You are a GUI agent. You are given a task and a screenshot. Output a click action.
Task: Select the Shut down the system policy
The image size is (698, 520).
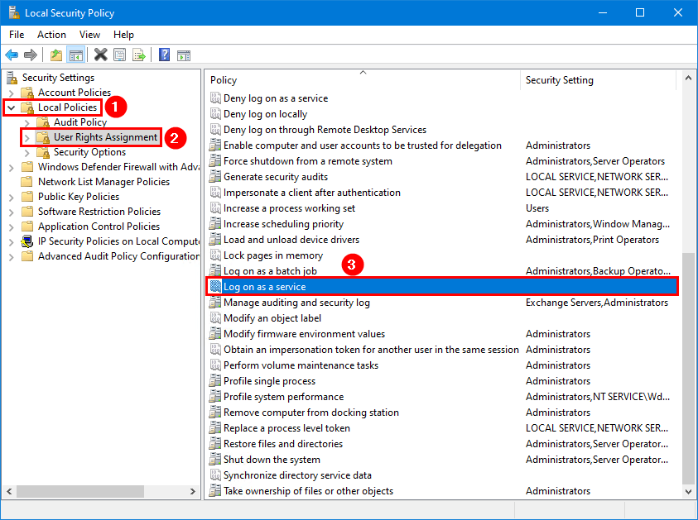(x=272, y=460)
